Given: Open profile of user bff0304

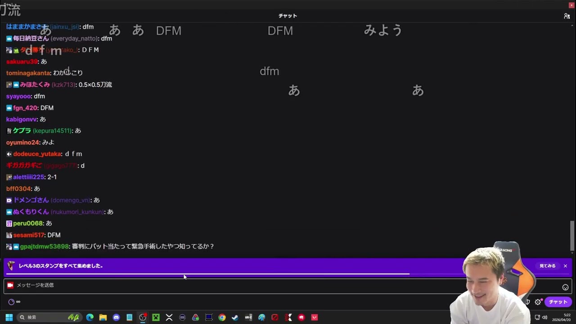Looking at the screenshot, I should pyautogui.click(x=18, y=189).
